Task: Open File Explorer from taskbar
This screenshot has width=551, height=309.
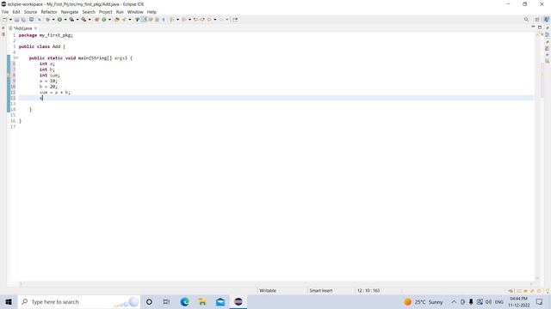Action: (x=202, y=301)
